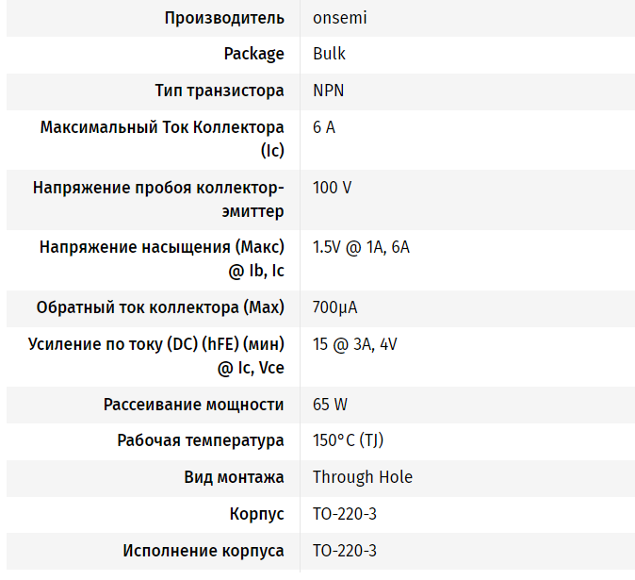
Task: Select the "65 W" power dissipation value
Action: click(x=330, y=405)
